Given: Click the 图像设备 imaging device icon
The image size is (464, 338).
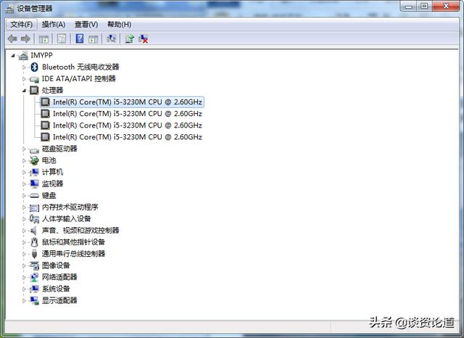Looking at the screenshot, I should [x=34, y=265].
